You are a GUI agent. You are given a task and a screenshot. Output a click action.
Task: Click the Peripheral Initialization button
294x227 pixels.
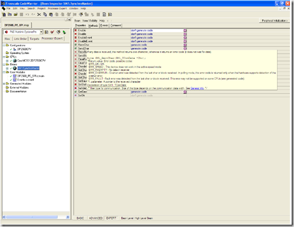[x=274, y=20]
